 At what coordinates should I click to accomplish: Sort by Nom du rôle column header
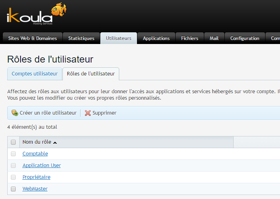[37, 142]
